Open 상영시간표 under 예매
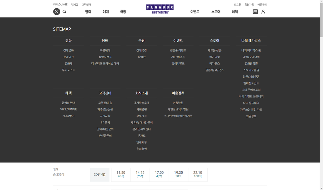The width and height of the screenshot is (323, 190). [105, 57]
